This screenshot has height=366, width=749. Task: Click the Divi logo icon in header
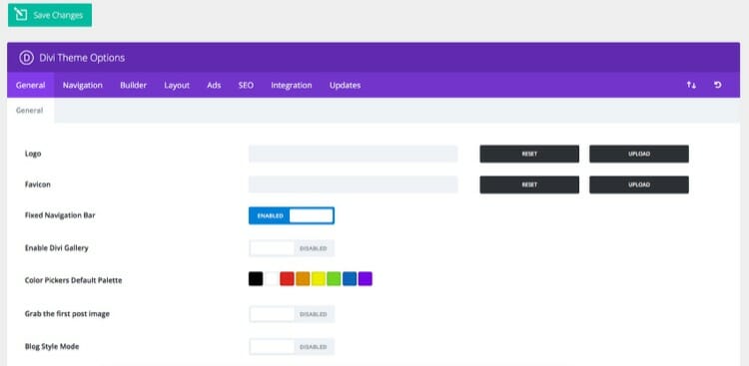[26, 58]
